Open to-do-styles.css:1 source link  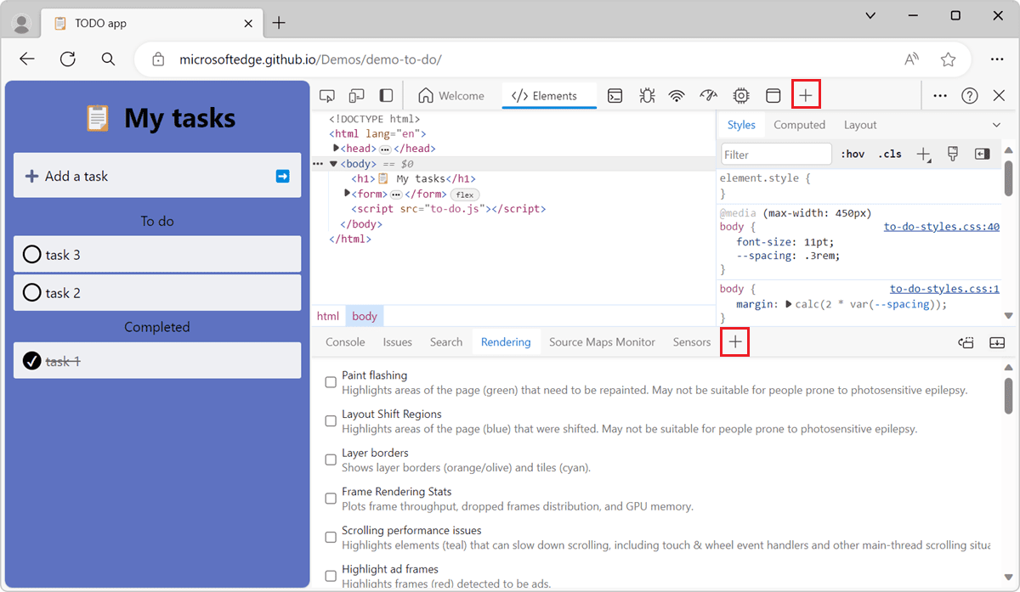pyautogui.click(x=944, y=289)
